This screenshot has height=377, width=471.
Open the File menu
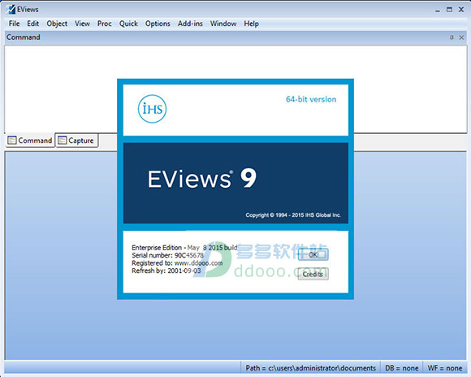14,24
